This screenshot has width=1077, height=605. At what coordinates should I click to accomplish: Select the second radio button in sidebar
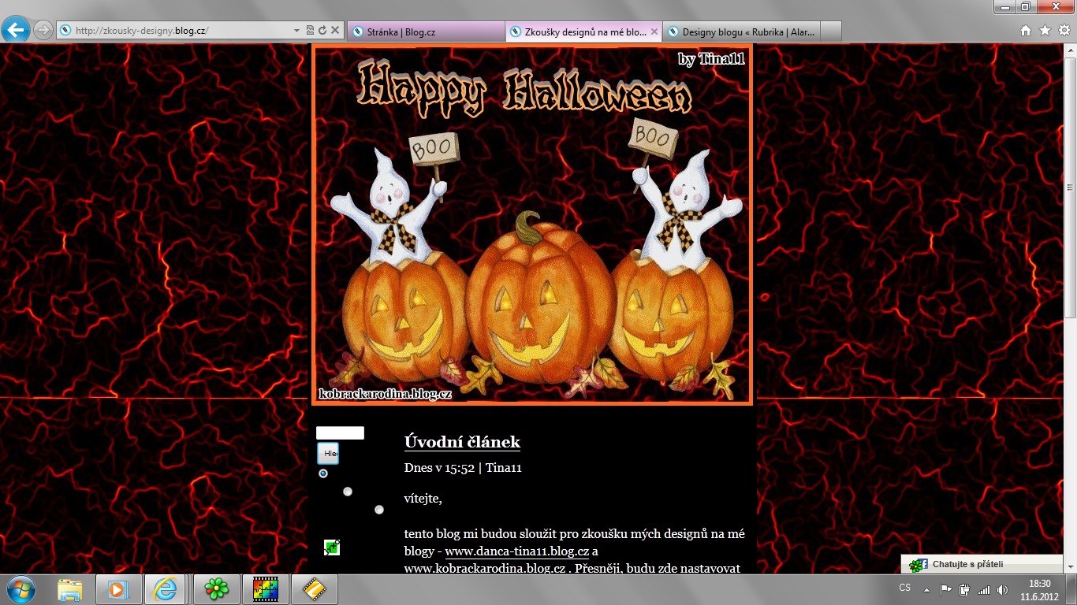(348, 492)
